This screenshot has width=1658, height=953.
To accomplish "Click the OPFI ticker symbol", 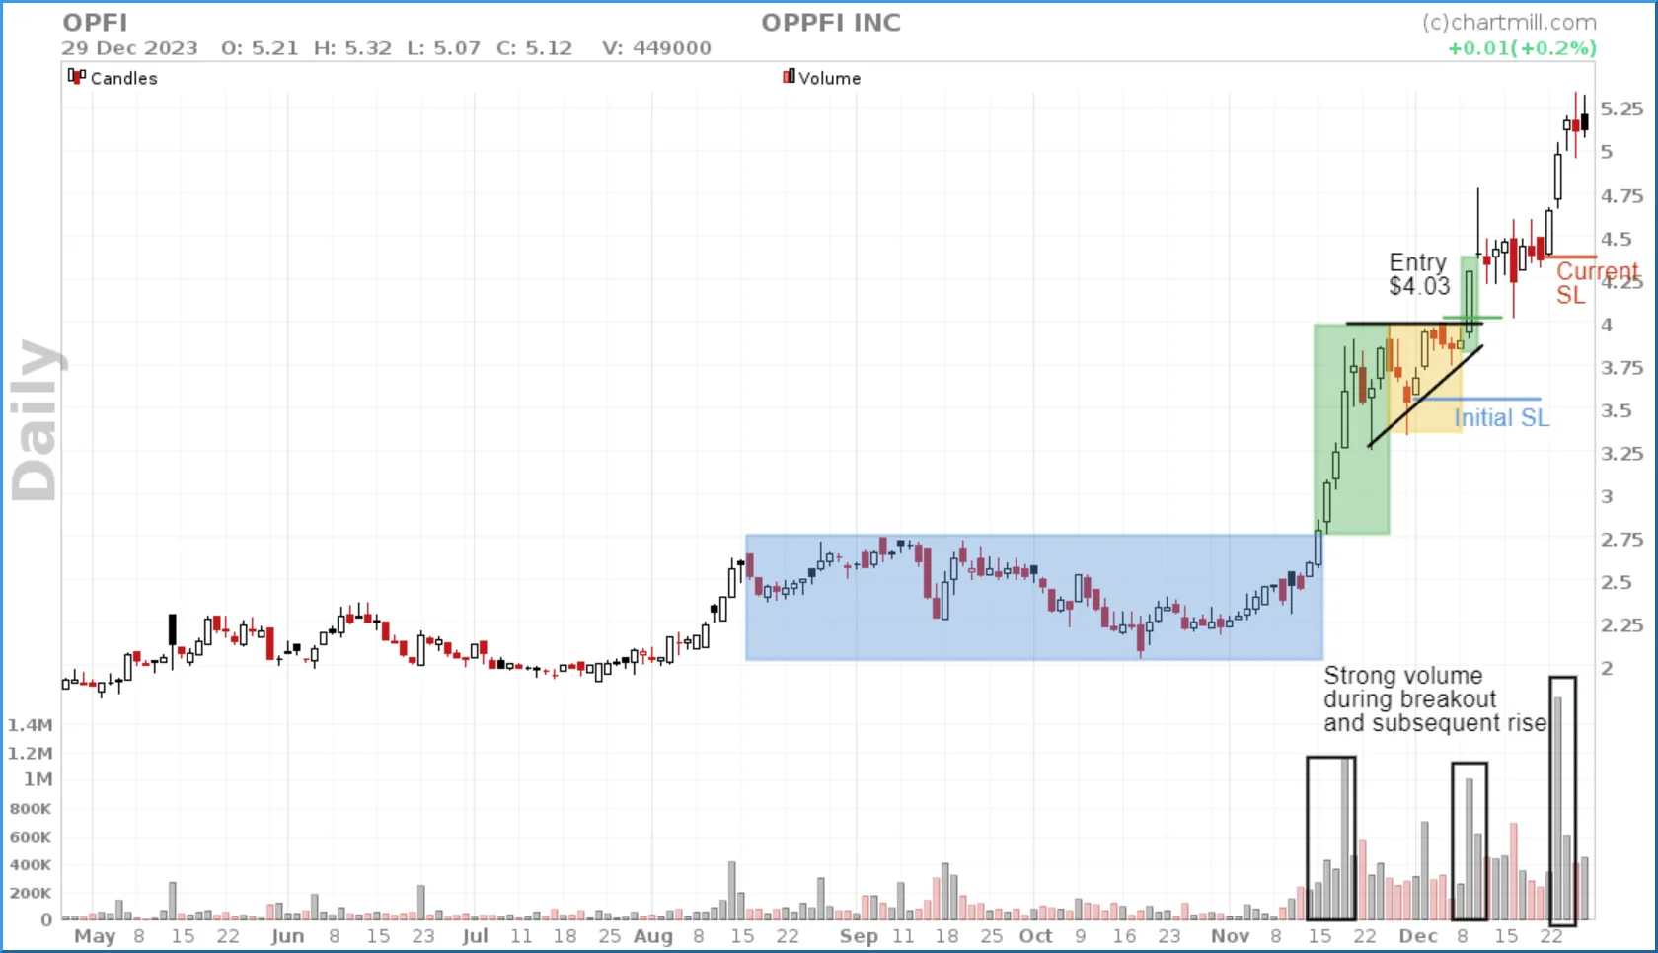I will tap(95, 23).
